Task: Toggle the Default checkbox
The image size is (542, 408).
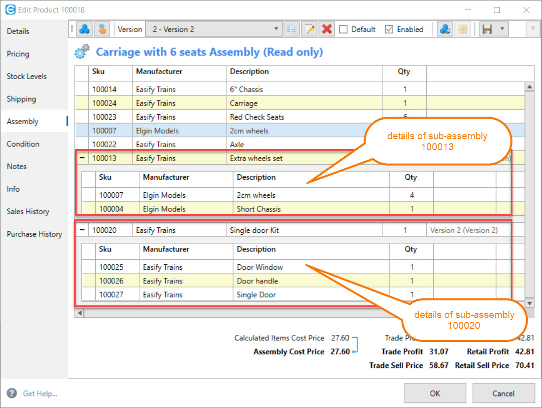Action: 343,30
